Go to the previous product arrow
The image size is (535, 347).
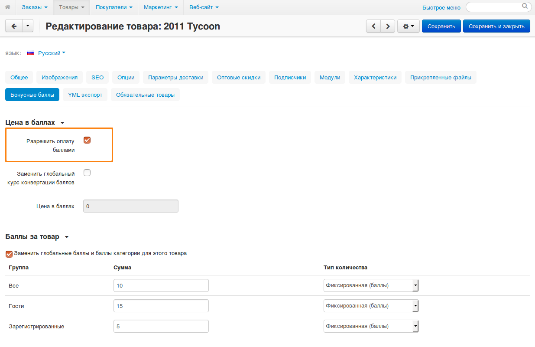click(373, 26)
